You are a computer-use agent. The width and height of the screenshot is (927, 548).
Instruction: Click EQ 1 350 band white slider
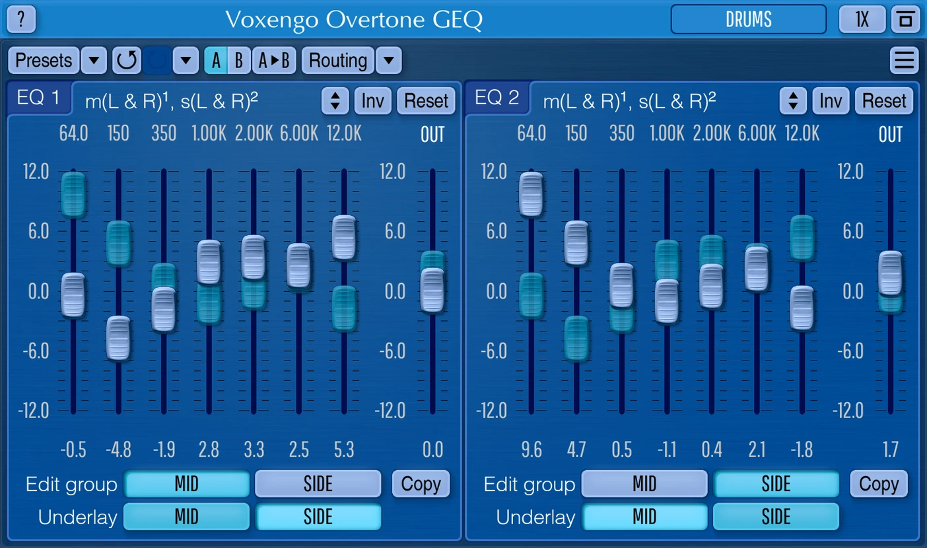coord(164,309)
